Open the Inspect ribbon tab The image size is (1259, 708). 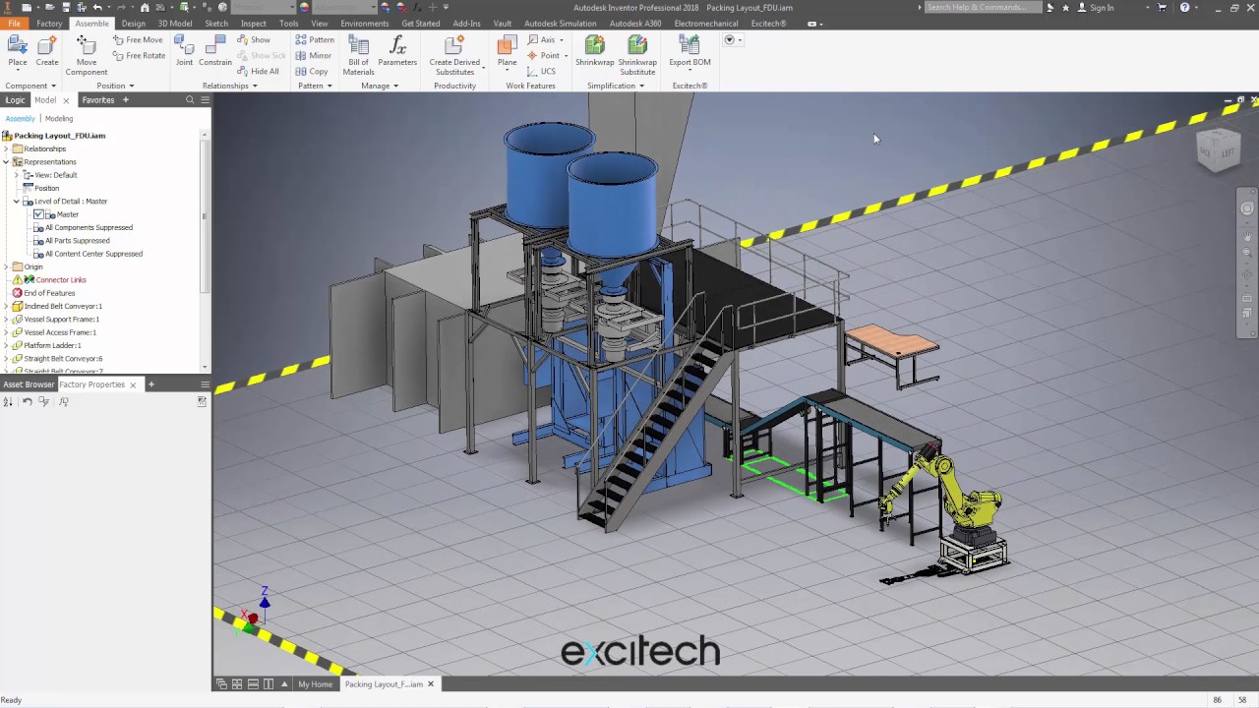[x=254, y=24]
